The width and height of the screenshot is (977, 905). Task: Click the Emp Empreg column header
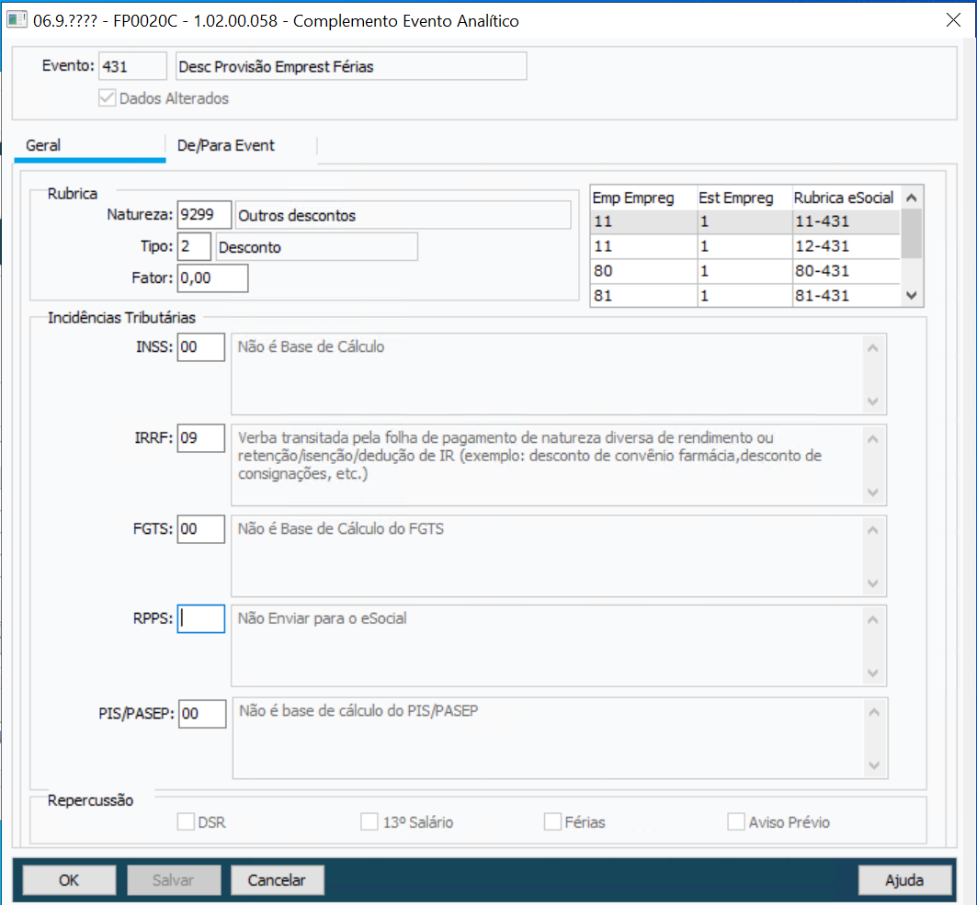(643, 198)
